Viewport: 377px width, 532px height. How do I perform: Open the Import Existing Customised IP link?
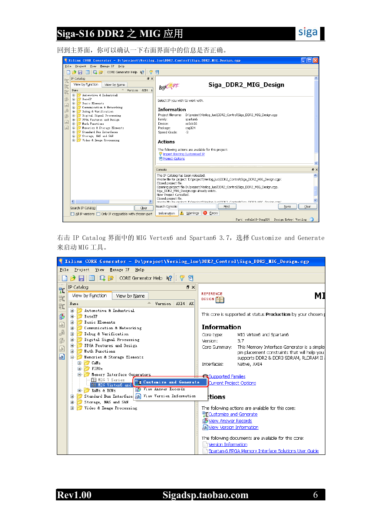pos(184,154)
